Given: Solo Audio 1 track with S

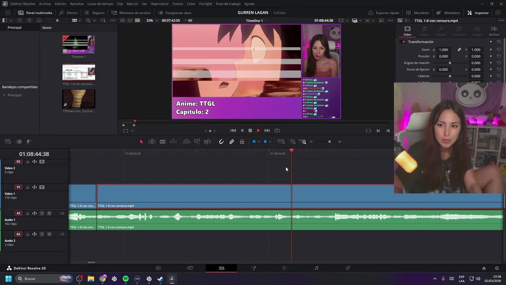Looking at the screenshot, I should pos(42,213).
